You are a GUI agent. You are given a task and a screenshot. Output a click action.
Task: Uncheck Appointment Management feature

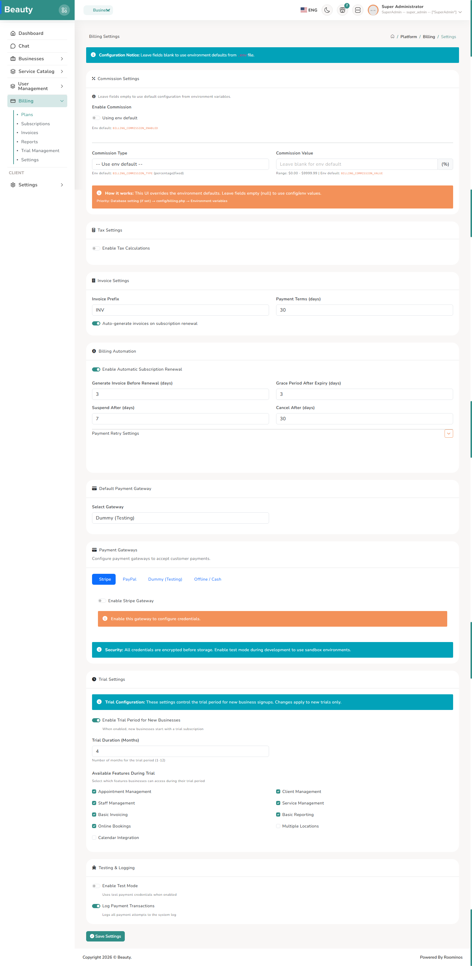94,792
